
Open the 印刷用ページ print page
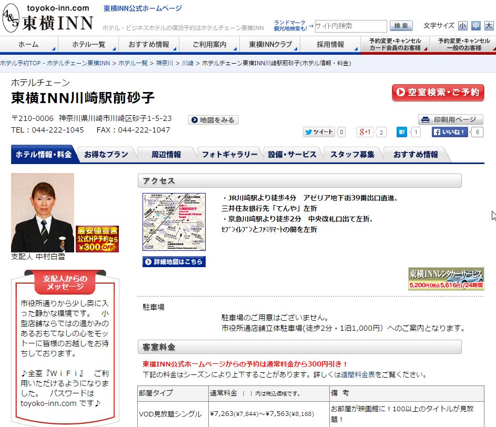coord(450,119)
